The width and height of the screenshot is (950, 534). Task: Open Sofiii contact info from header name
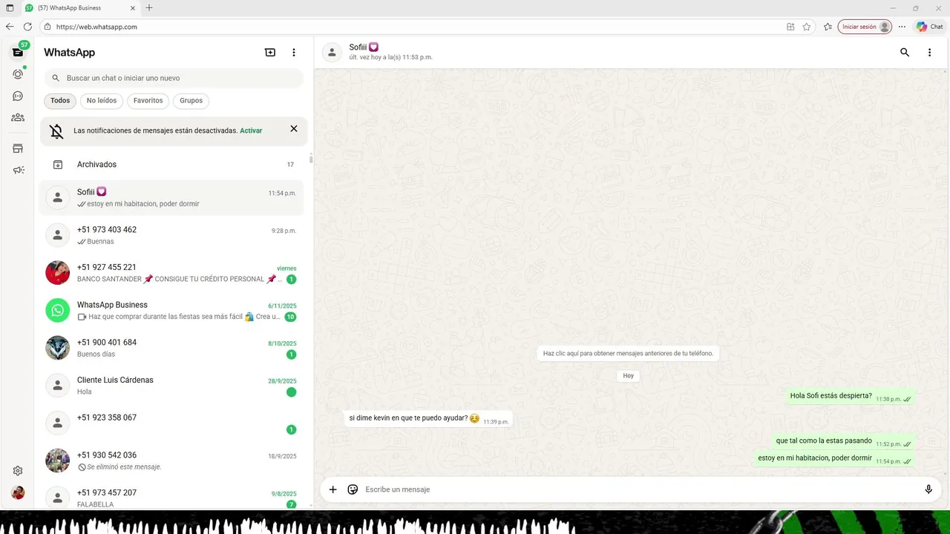(364, 47)
